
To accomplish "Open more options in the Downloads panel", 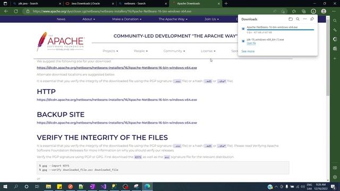I will coord(305,19).
